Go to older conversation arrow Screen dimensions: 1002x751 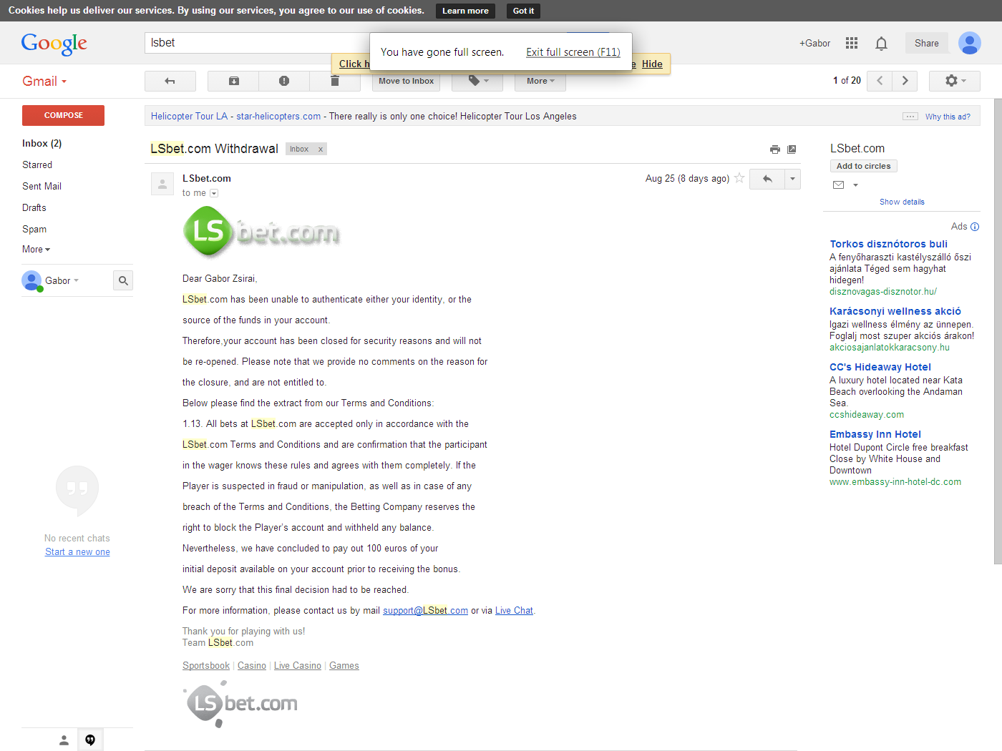coord(905,81)
